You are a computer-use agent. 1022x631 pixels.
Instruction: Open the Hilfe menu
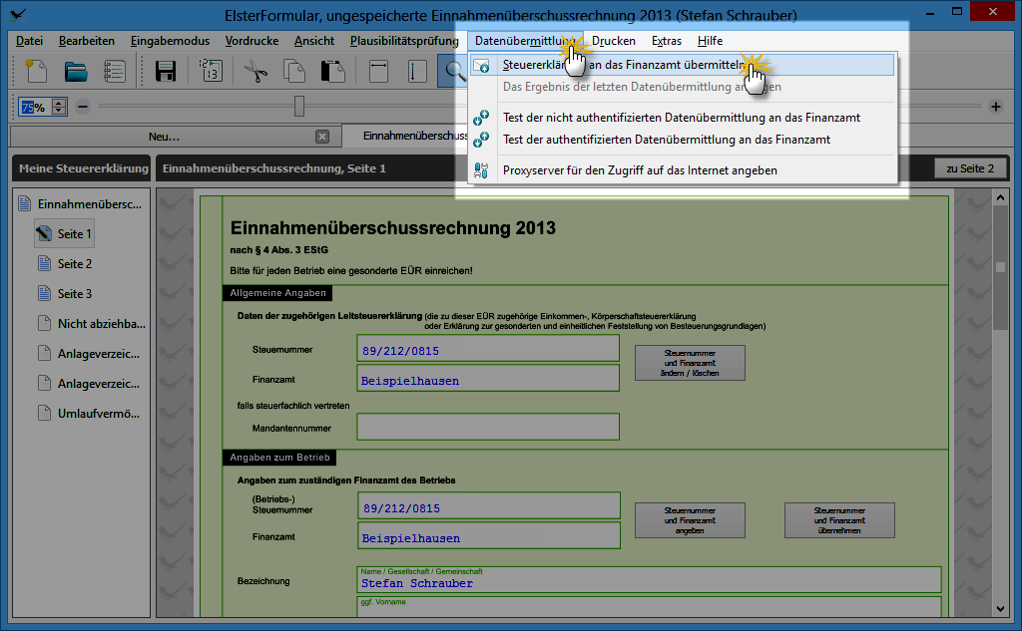710,41
